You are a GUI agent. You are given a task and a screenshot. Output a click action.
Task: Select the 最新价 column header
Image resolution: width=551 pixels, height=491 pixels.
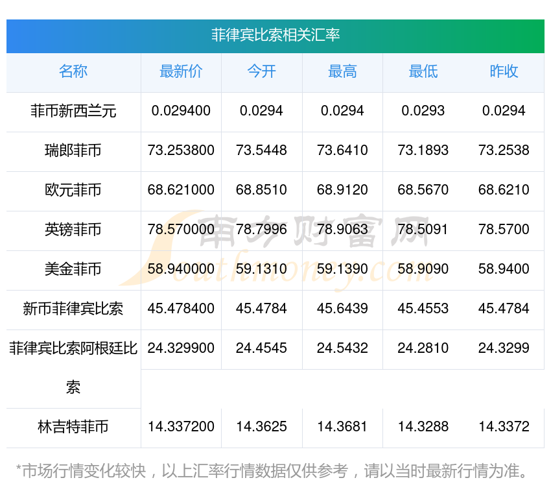(181, 71)
